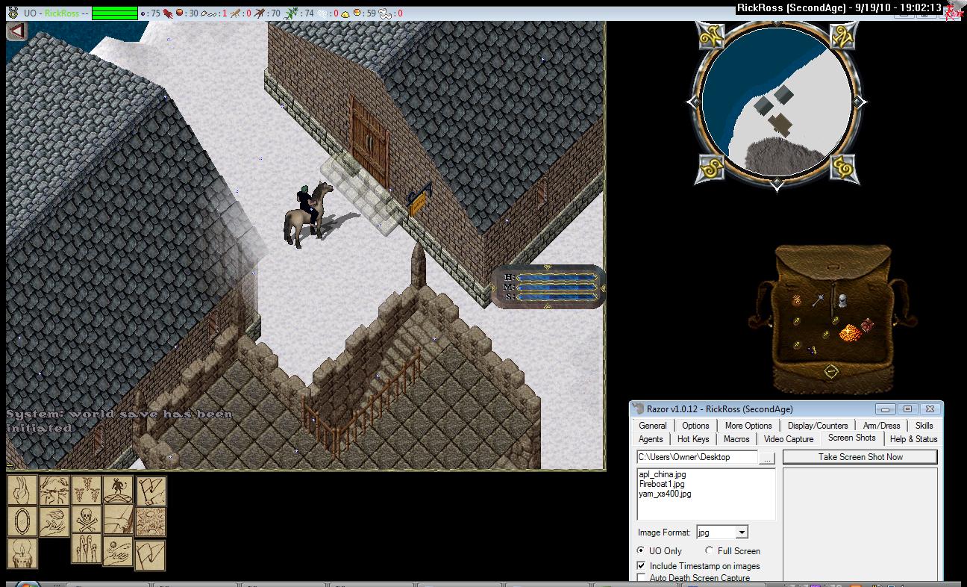Select the UO Only radio button
This screenshot has height=587, width=967.
click(641, 550)
